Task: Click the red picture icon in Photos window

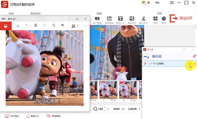Action: (x=6, y=26)
